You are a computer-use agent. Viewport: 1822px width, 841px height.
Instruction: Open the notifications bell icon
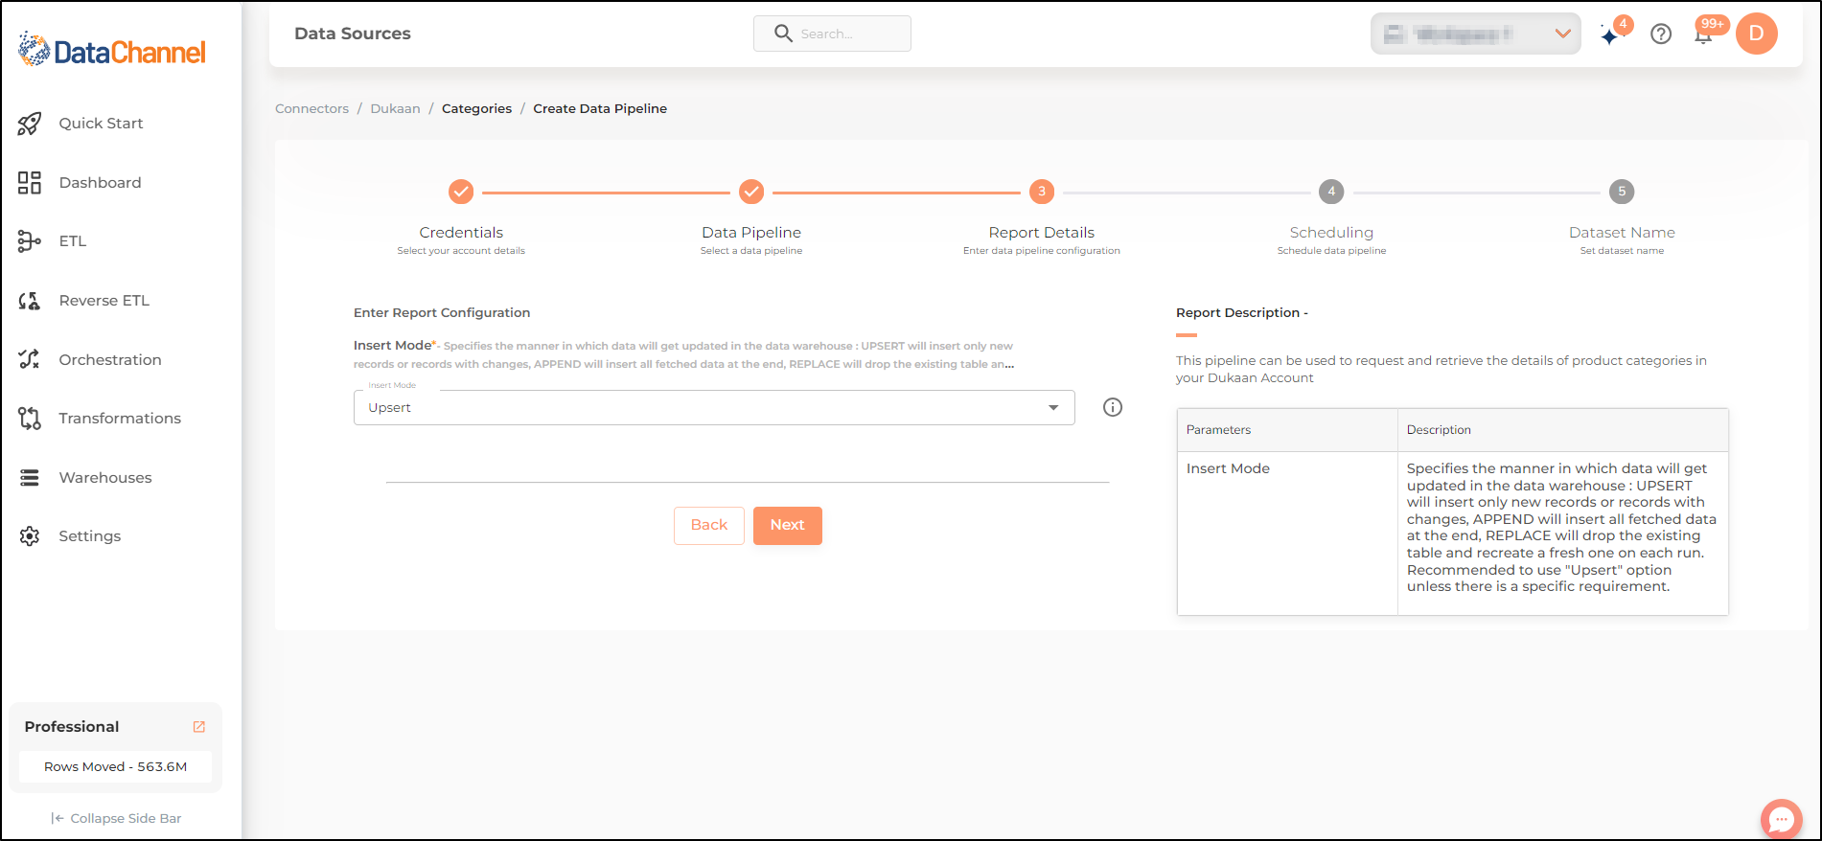pyautogui.click(x=1703, y=35)
